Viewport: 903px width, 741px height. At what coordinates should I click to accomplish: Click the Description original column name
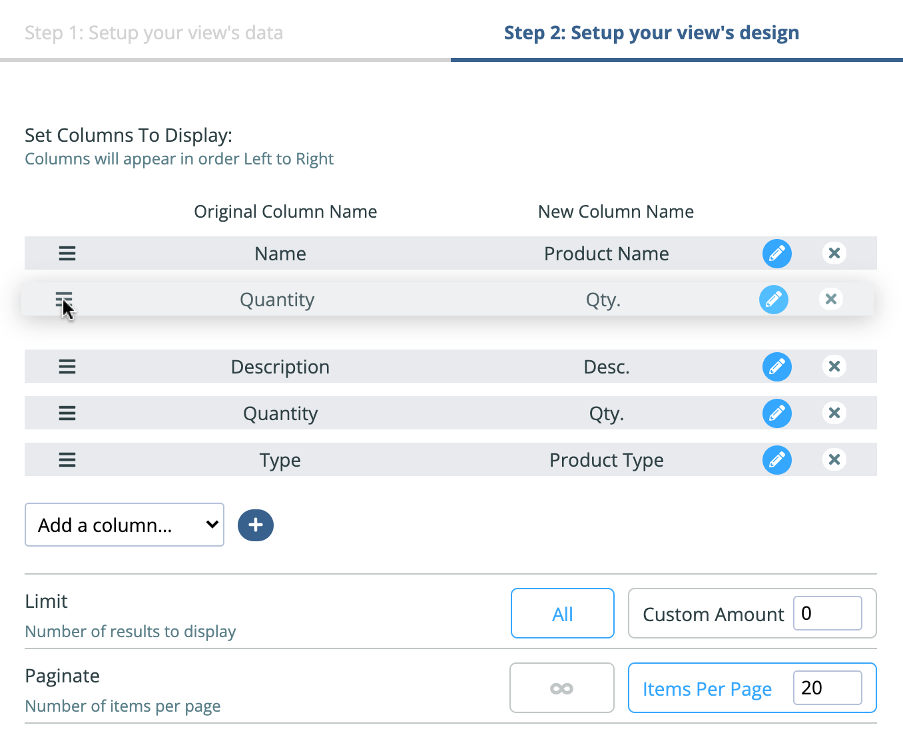(x=280, y=367)
